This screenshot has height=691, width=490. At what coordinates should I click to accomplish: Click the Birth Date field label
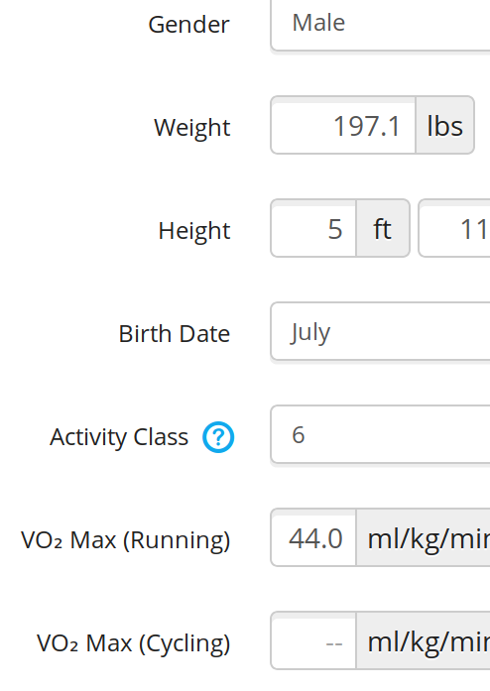pos(175,333)
